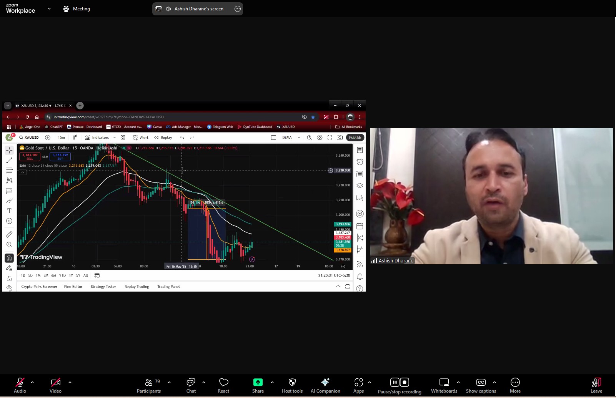The height and width of the screenshot is (398, 616).
Task: Switch to Strategy Tester tab
Action: click(x=103, y=287)
